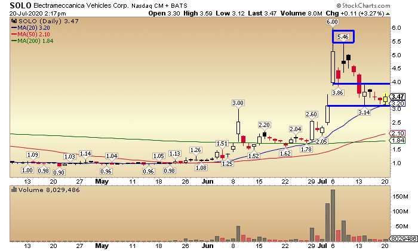Click the Volume 8,029,486 legend label
The width and height of the screenshot is (418, 251).
(x=49, y=190)
